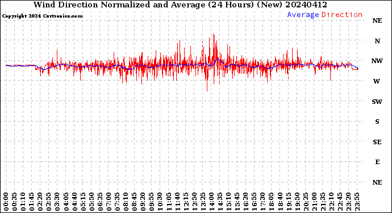Click the 'NW' direction axis label

coord(377,61)
